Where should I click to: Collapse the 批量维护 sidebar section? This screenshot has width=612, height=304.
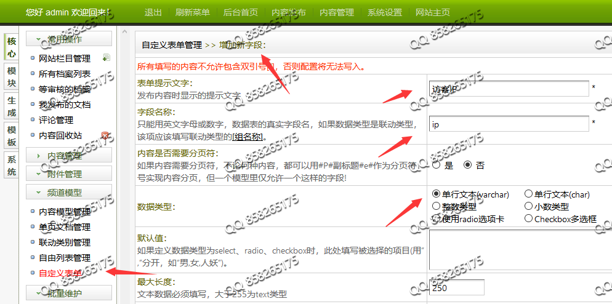(69, 293)
